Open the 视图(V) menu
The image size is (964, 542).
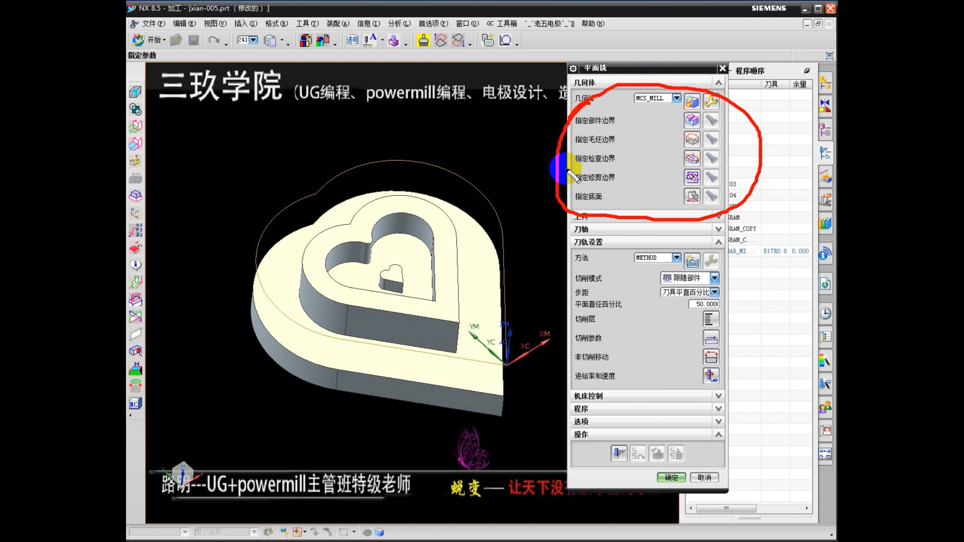215,24
